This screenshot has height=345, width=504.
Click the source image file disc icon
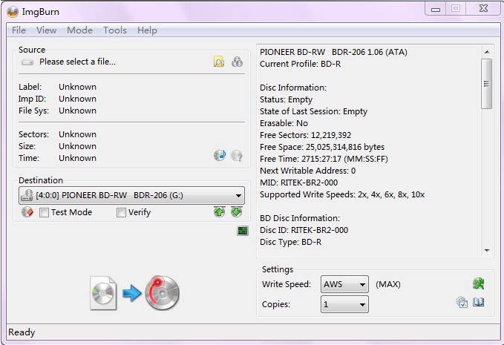[x=103, y=292]
